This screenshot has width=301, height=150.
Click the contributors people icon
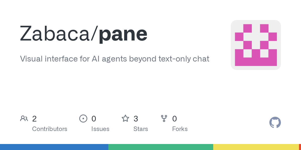click(24, 118)
